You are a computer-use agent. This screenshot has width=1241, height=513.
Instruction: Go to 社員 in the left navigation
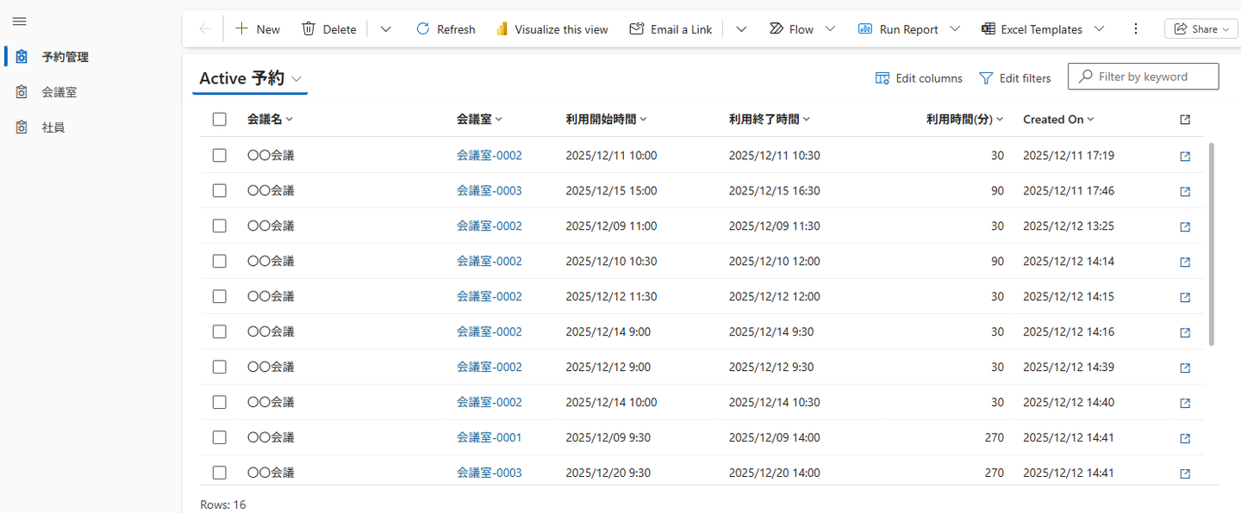[53, 127]
